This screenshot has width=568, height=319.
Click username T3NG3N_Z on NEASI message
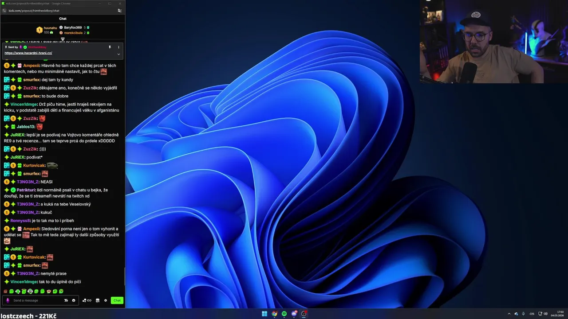point(28,182)
